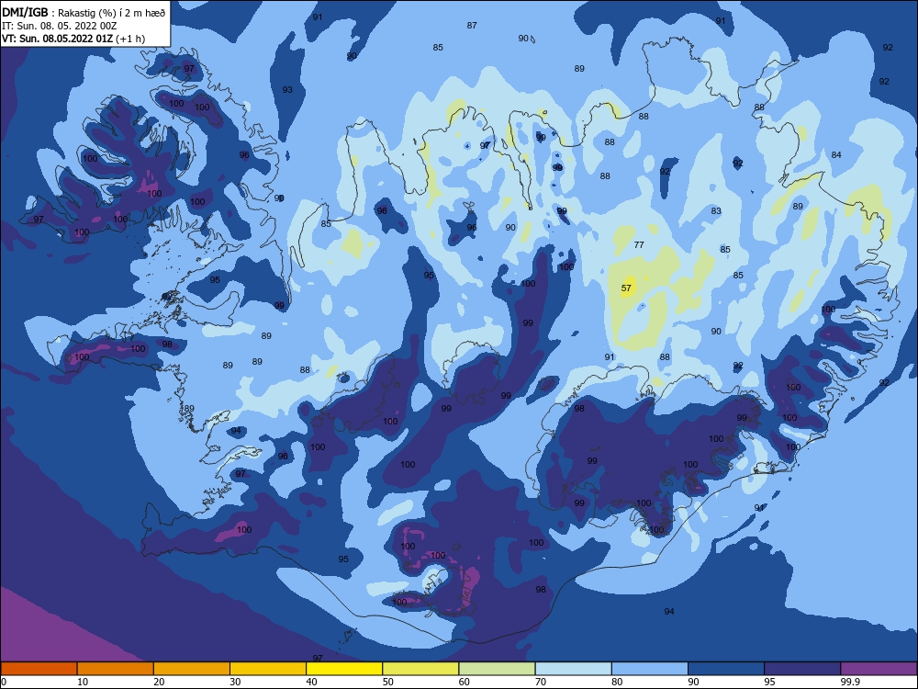Select the '84' humidity value on the map
This screenshot has width=918, height=689.
click(x=836, y=154)
